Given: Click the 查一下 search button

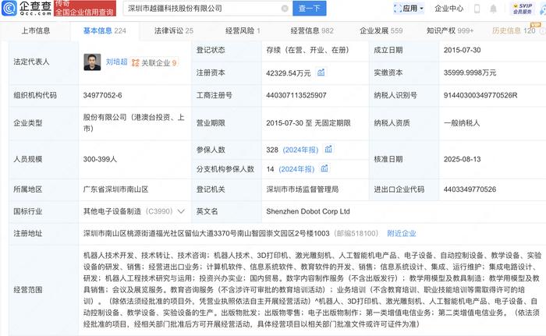Looking at the screenshot, I should click(x=309, y=9).
